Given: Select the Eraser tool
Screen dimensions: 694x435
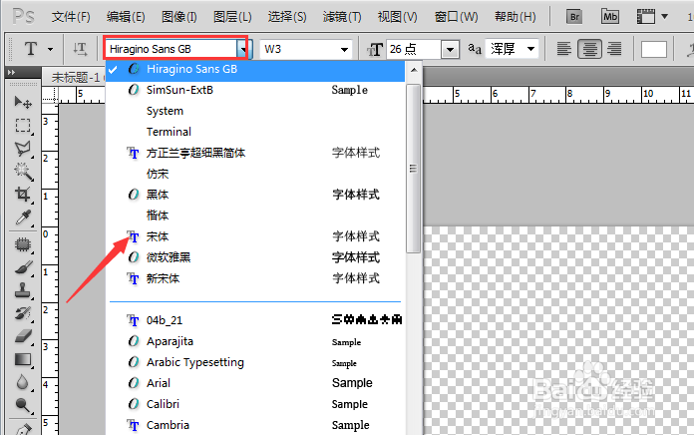Looking at the screenshot, I should click(x=23, y=336).
